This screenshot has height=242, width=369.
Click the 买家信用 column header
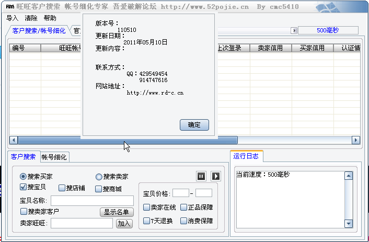pos(313,48)
